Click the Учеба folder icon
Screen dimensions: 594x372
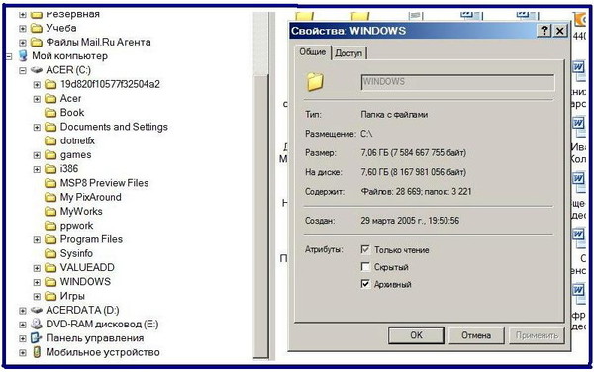[x=37, y=28]
